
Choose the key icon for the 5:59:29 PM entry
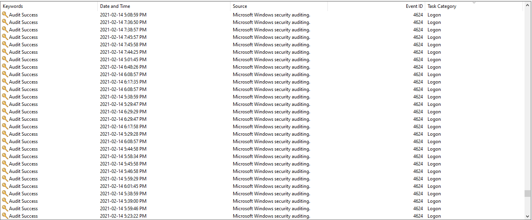pyautogui.click(x=5, y=179)
